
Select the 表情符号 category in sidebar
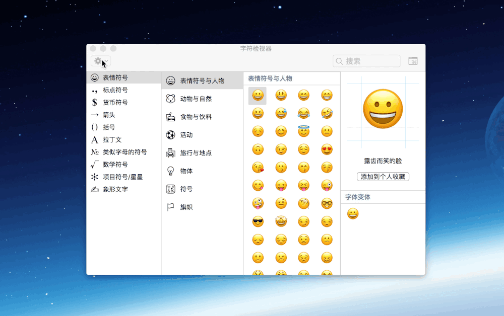pos(124,77)
